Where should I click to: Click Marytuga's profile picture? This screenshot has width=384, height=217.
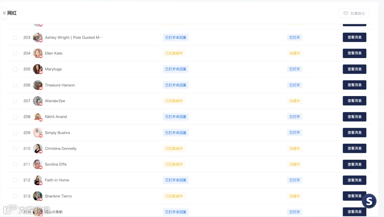pos(38,69)
